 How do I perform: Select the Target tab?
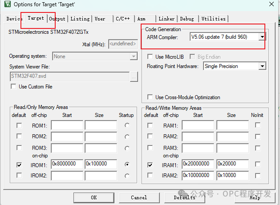[36, 18]
